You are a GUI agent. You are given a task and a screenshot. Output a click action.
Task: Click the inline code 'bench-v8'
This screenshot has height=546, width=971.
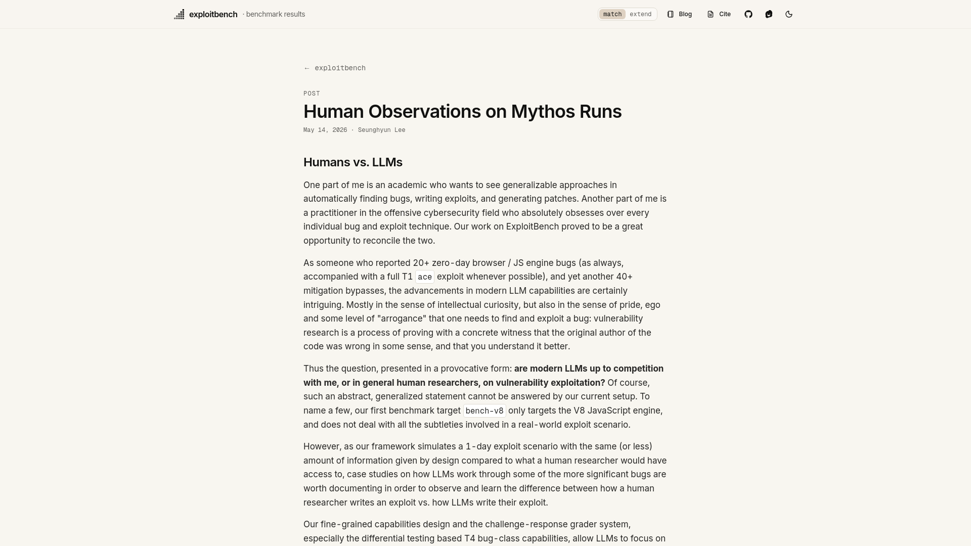point(484,411)
